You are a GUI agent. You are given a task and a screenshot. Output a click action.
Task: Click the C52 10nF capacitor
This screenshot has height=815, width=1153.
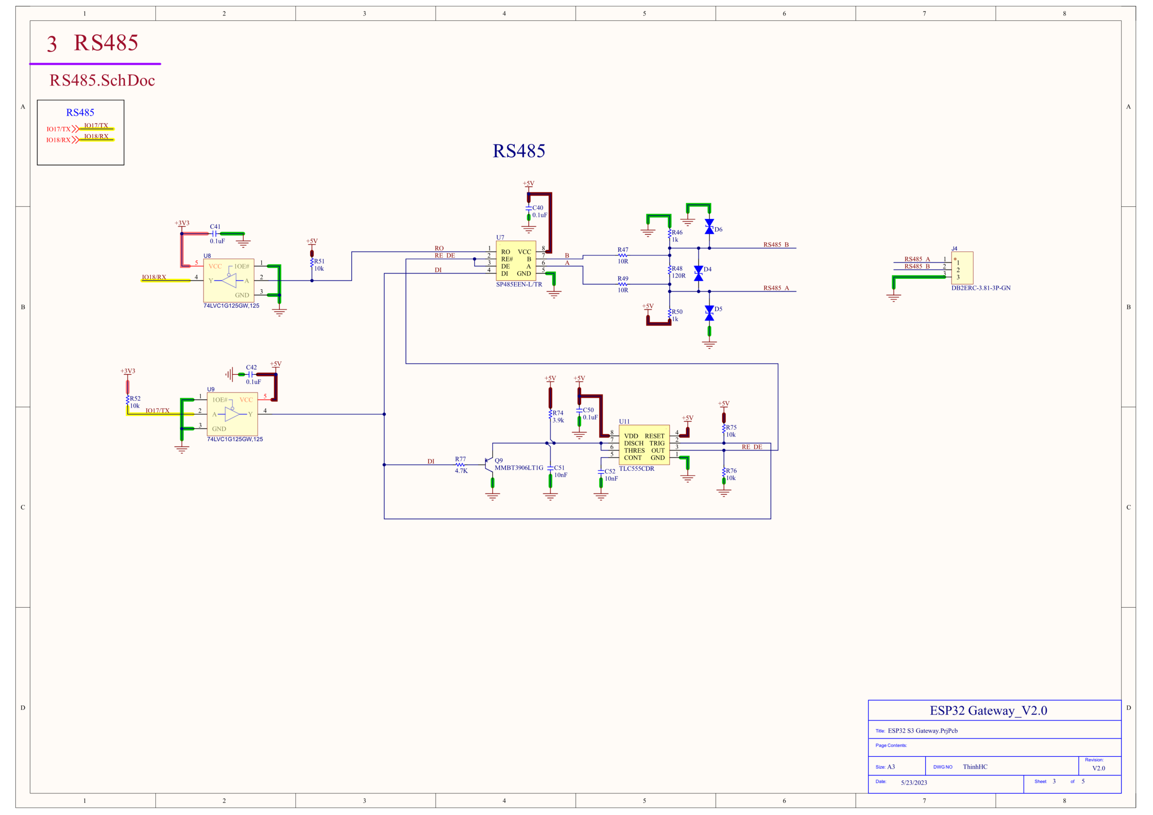coord(601,472)
